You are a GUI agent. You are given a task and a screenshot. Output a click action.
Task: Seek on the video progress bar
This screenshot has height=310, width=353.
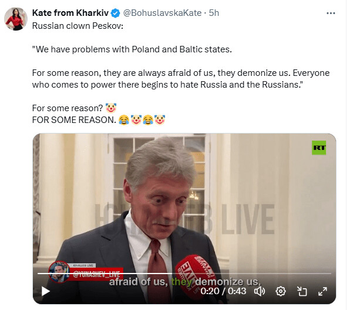(176, 275)
